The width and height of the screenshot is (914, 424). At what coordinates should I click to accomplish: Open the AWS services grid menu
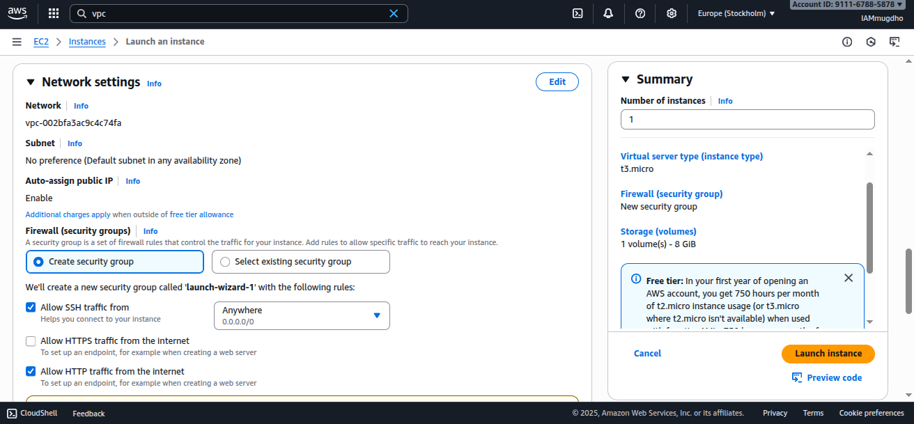pyautogui.click(x=53, y=13)
